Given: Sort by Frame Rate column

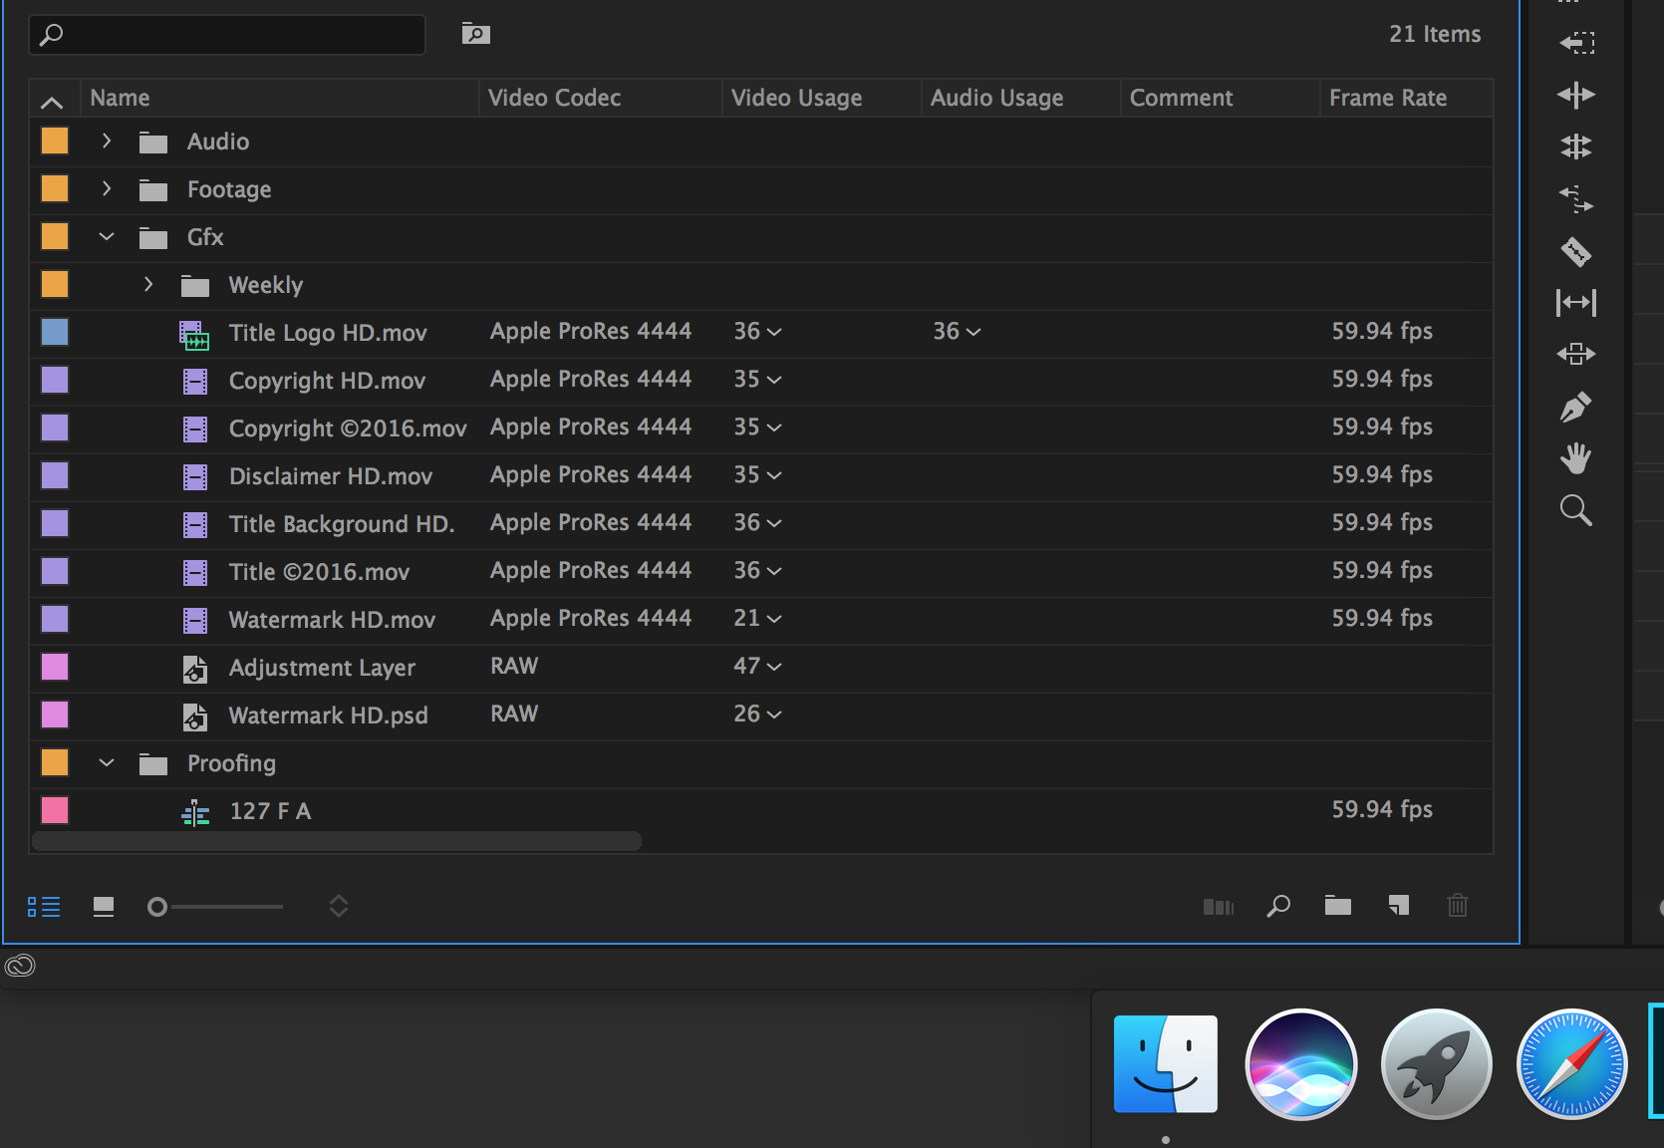Looking at the screenshot, I should (x=1407, y=98).
